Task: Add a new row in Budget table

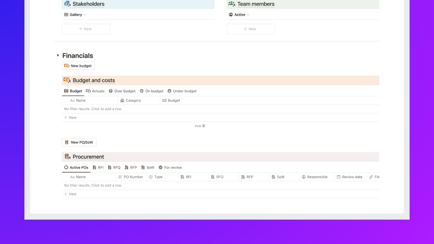Action: click(220, 118)
